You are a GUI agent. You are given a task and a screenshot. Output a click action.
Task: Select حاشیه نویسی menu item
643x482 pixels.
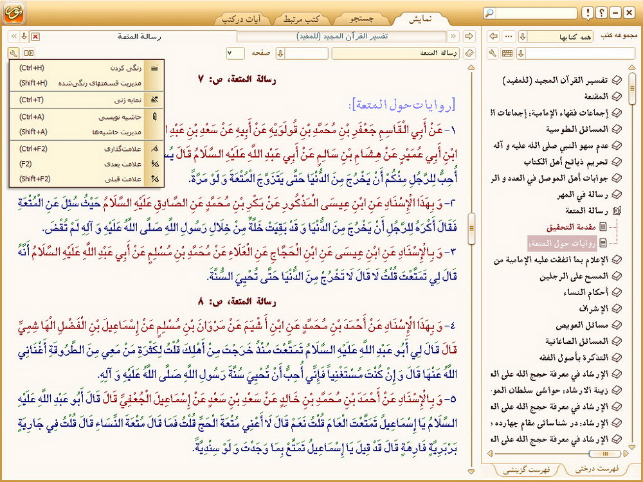(x=87, y=117)
